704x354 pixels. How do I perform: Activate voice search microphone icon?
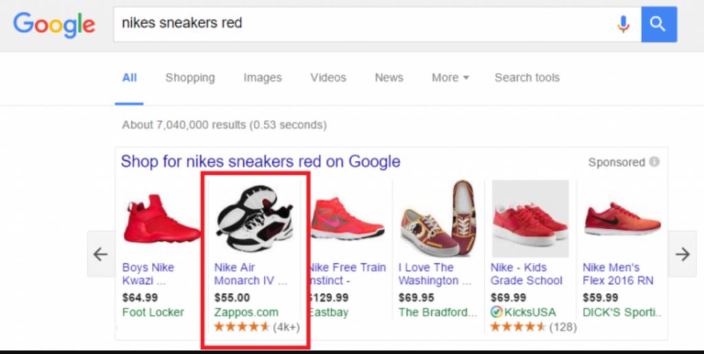[623, 25]
